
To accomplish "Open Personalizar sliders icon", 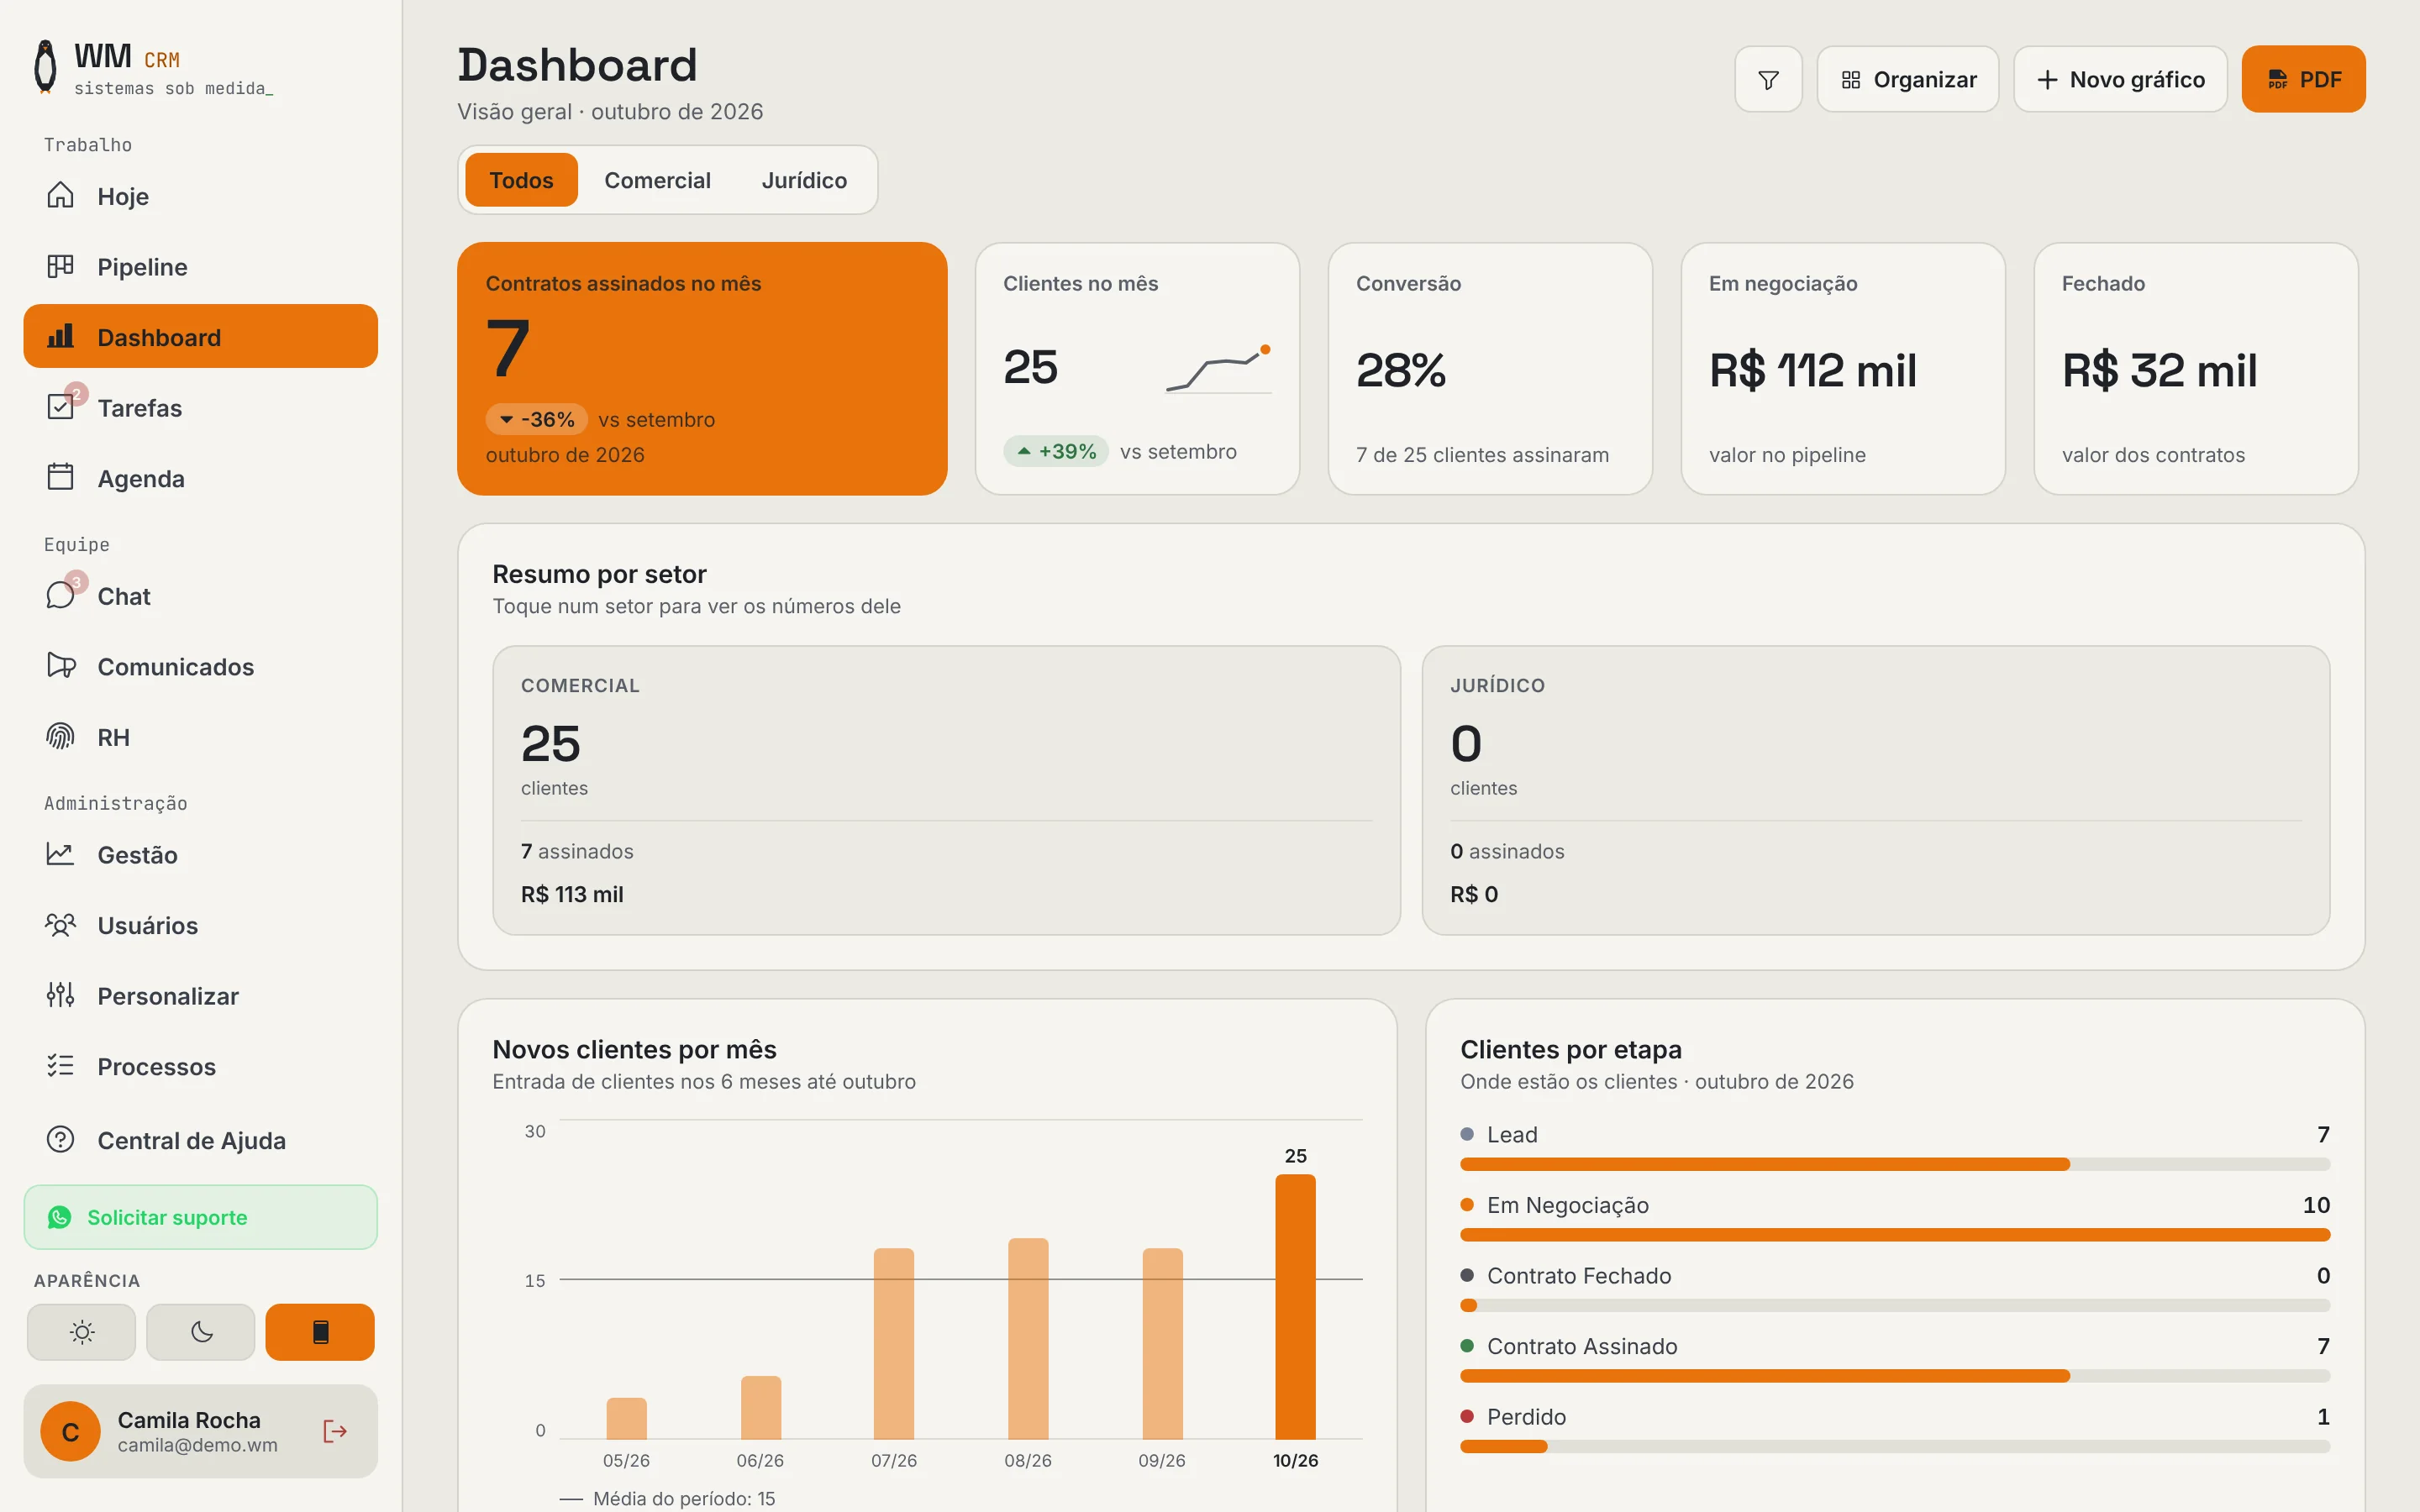I will coord(61,995).
